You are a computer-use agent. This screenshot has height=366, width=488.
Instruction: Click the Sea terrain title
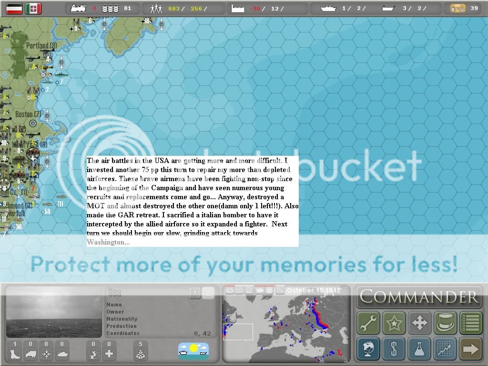[114, 293]
